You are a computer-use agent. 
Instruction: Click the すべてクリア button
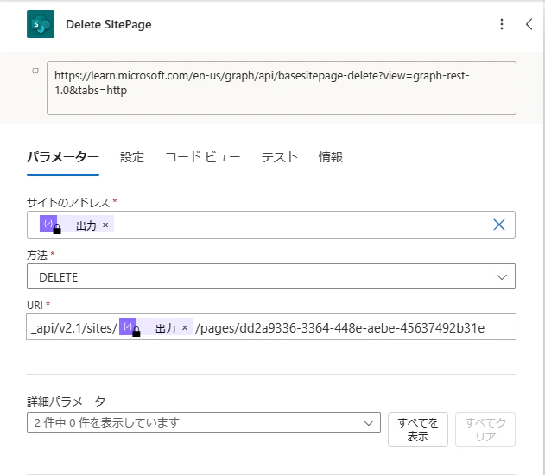point(485,429)
